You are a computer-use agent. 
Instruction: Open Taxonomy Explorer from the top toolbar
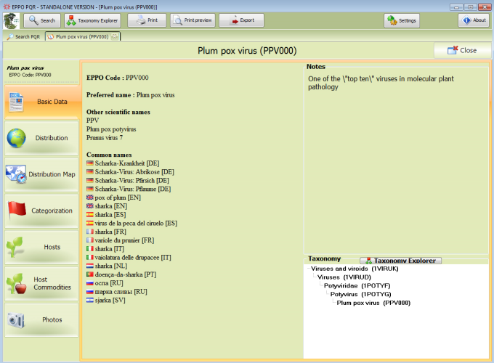pos(92,20)
